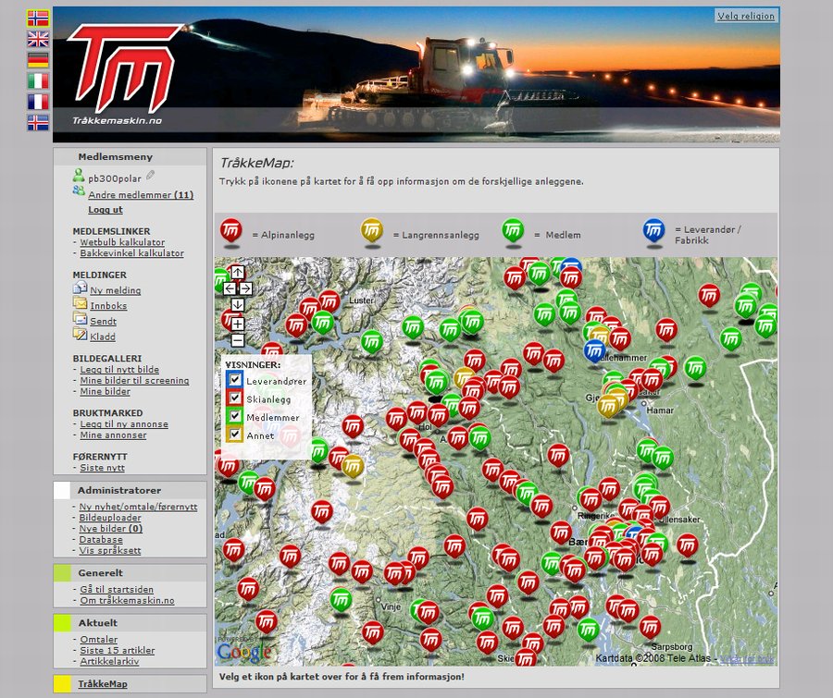Open Legg til nytt bilde

[x=119, y=370]
